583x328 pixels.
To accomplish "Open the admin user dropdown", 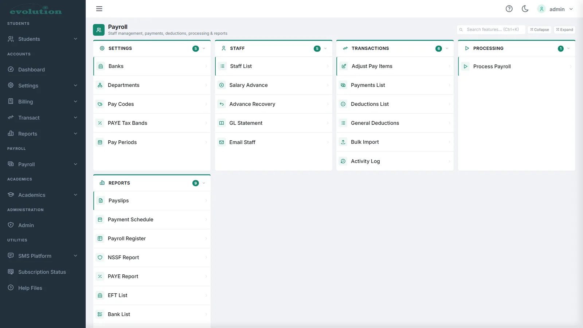I will 555,9.
